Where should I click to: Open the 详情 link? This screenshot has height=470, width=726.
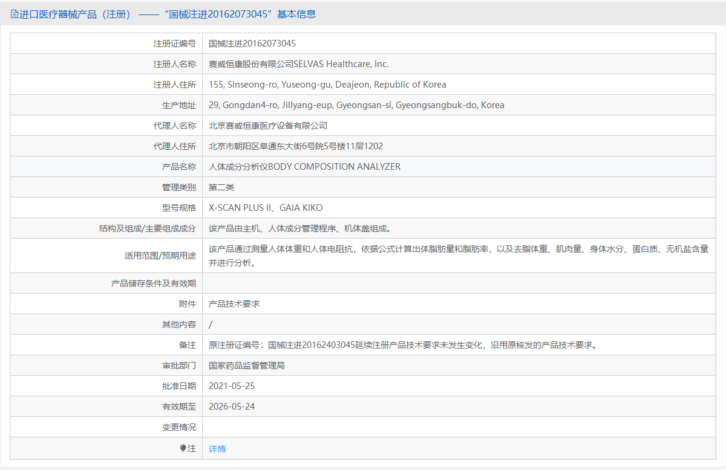click(x=217, y=449)
